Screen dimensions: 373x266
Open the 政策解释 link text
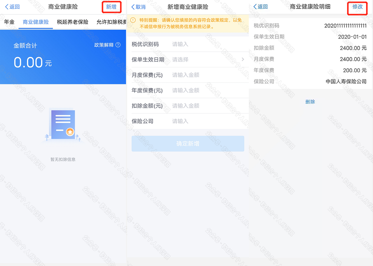(x=104, y=45)
